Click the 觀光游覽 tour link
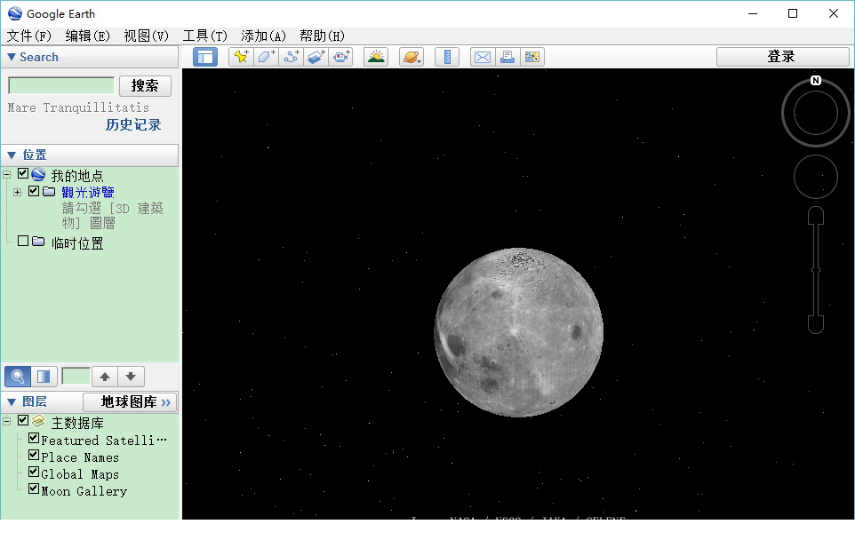 click(x=87, y=193)
